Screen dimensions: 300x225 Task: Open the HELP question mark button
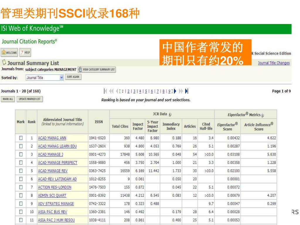(25, 52)
